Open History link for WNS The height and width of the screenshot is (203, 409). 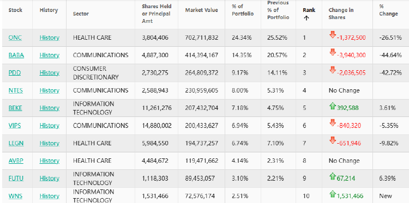(50, 196)
